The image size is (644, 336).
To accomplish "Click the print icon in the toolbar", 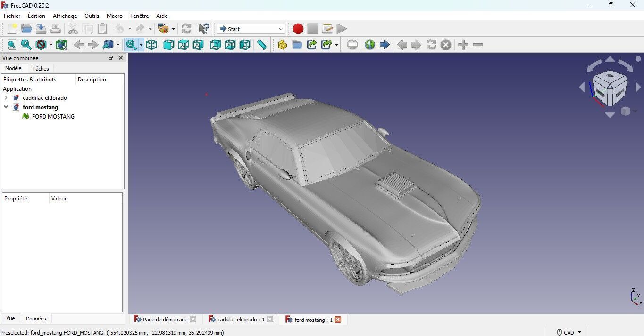I will (x=56, y=29).
